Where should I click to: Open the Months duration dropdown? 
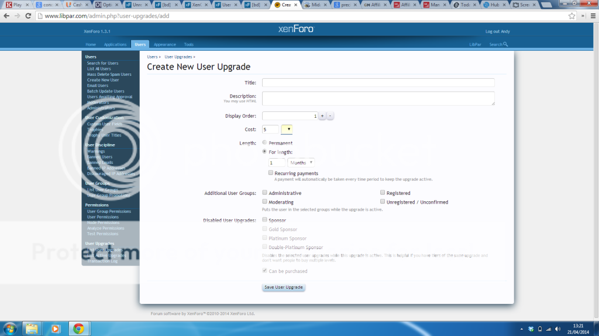pos(302,162)
